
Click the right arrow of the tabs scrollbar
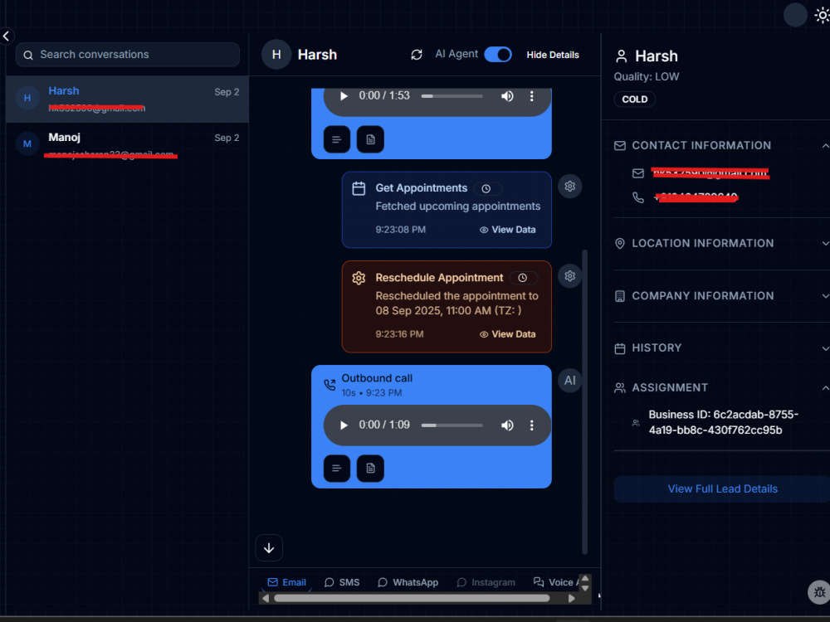[572, 599]
